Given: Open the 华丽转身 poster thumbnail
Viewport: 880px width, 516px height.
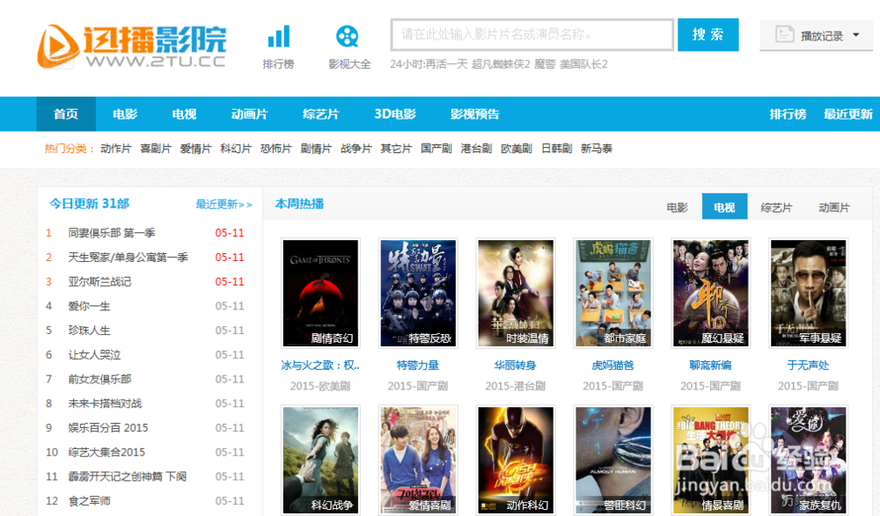Looking at the screenshot, I should tap(515, 293).
